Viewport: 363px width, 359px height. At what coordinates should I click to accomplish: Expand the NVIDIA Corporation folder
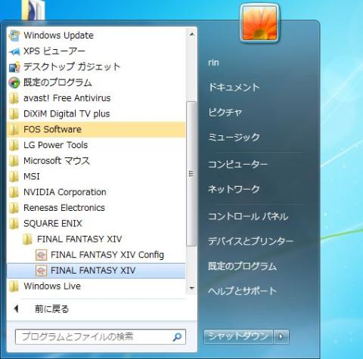click(96, 192)
